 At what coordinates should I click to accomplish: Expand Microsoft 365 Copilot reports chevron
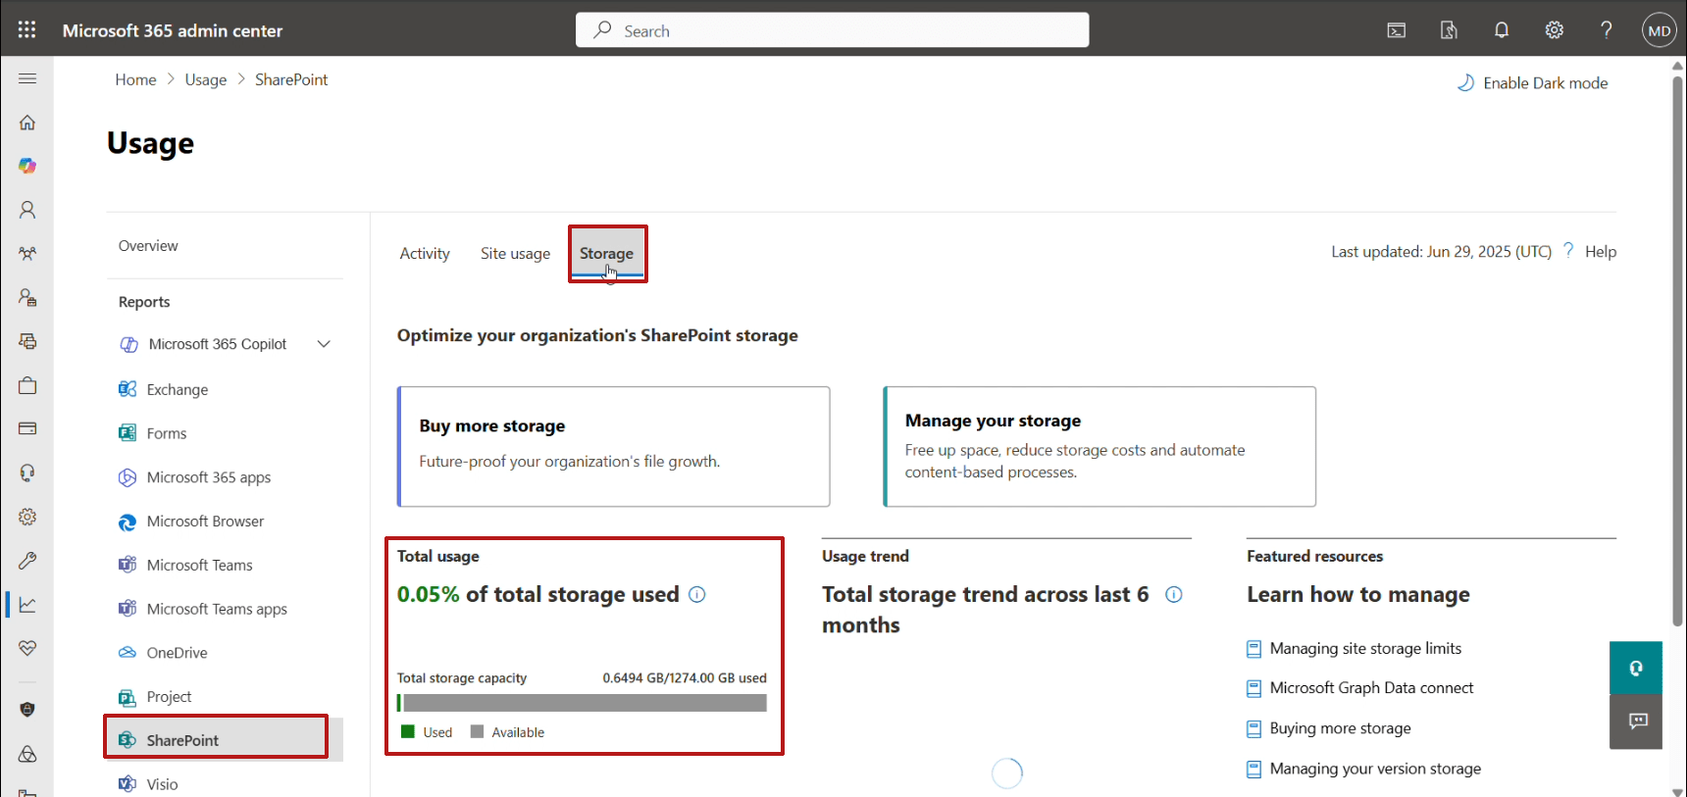(x=324, y=344)
